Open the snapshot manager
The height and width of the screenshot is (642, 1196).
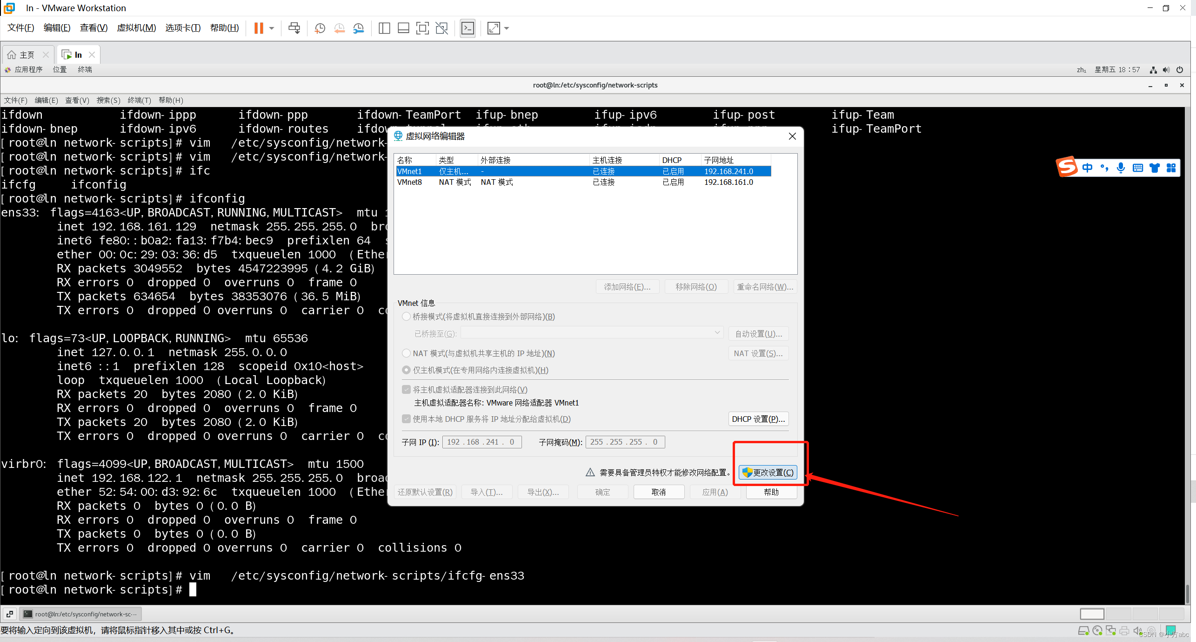[x=358, y=28]
